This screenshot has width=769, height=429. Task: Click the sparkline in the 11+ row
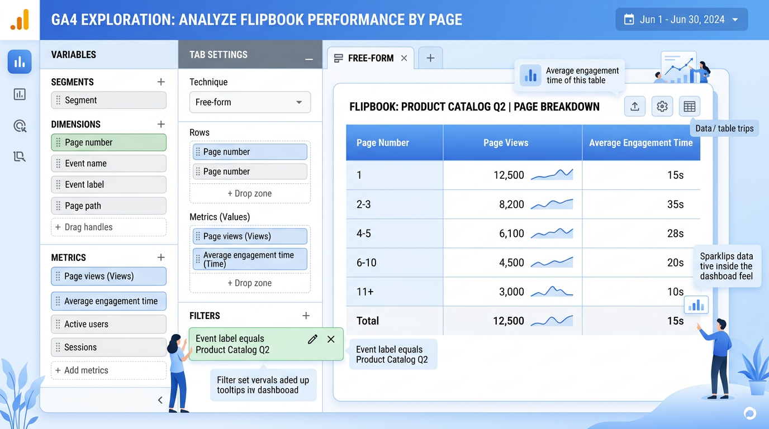tap(552, 291)
